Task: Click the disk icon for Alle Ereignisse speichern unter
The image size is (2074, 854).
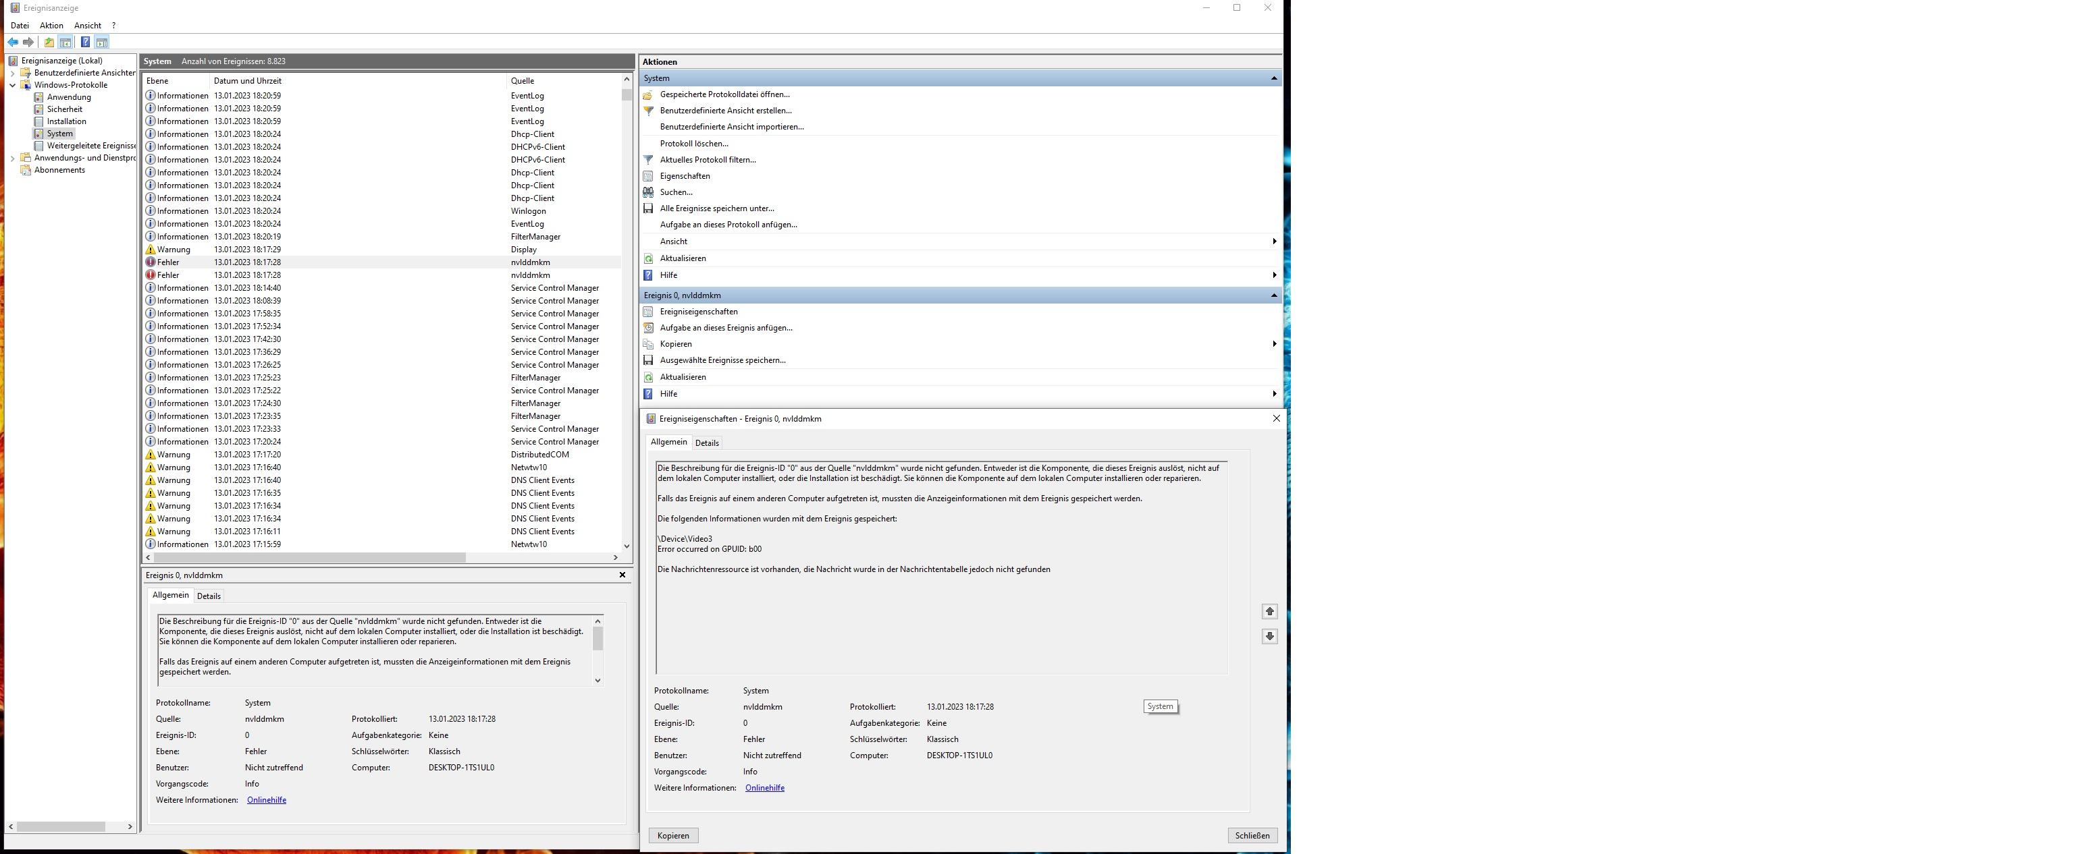Action: [648, 208]
